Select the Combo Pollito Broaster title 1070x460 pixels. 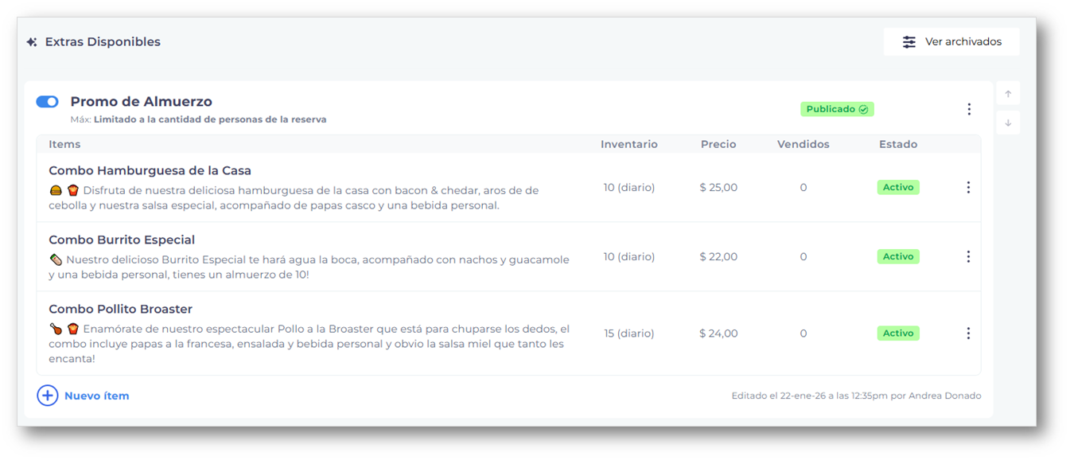(x=120, y=309)
